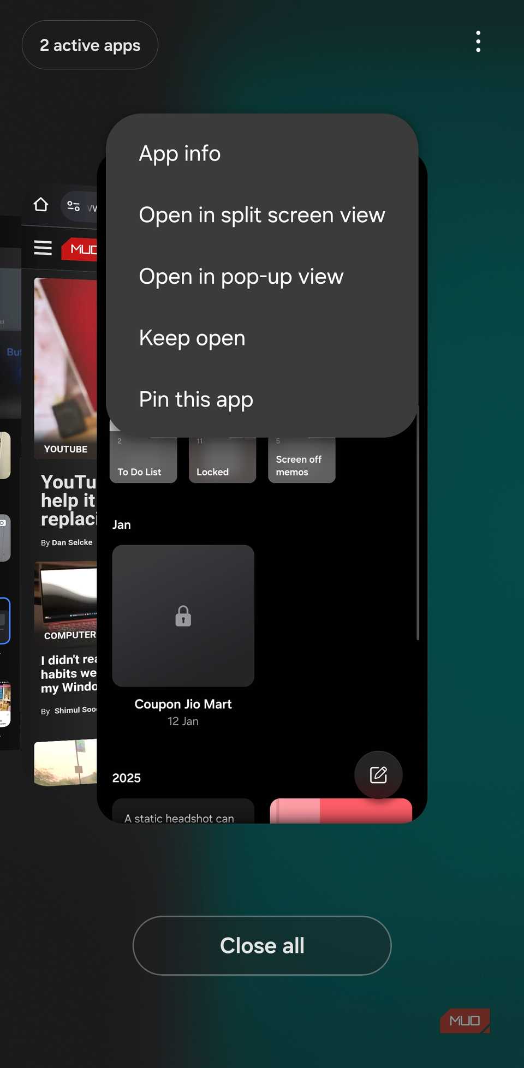Tap the Close all button

click(262, 945)
